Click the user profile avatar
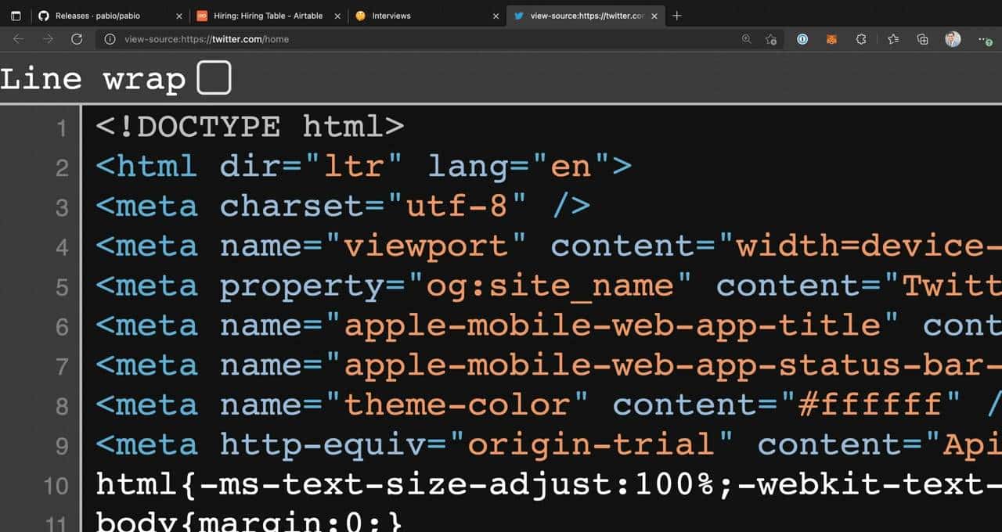Screen dimensions: 1002x532 tap(953, 39)
